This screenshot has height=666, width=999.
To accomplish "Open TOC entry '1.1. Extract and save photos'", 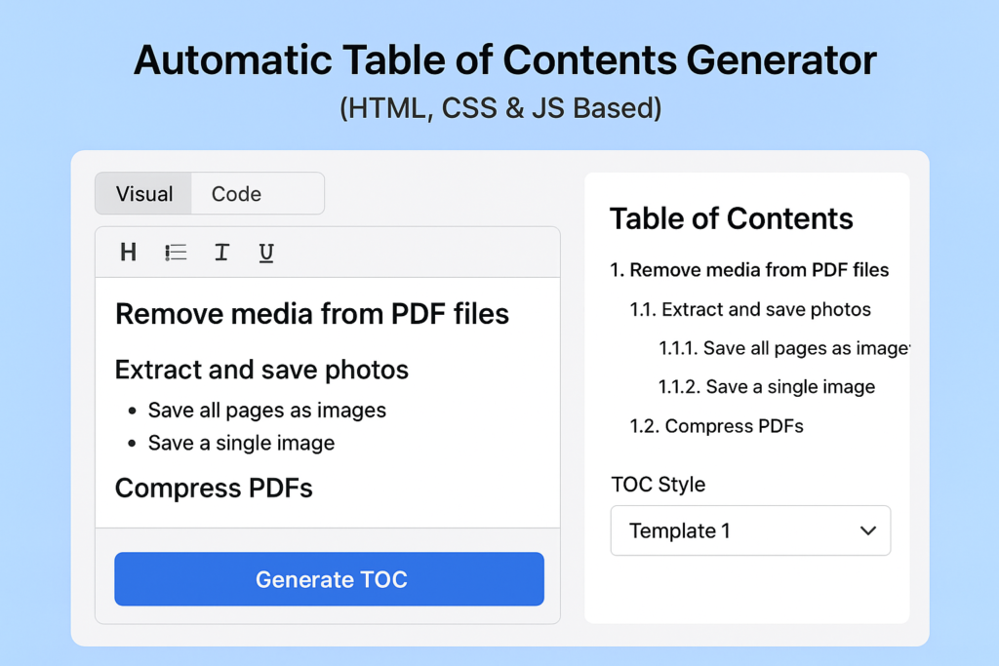I will point(749,309).
